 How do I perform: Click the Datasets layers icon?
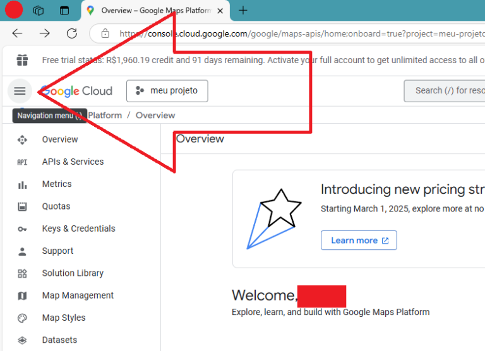pyautogui.click(x=23, y=340)
